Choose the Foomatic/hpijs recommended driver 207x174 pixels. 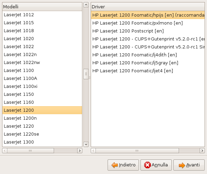[148, 15]
